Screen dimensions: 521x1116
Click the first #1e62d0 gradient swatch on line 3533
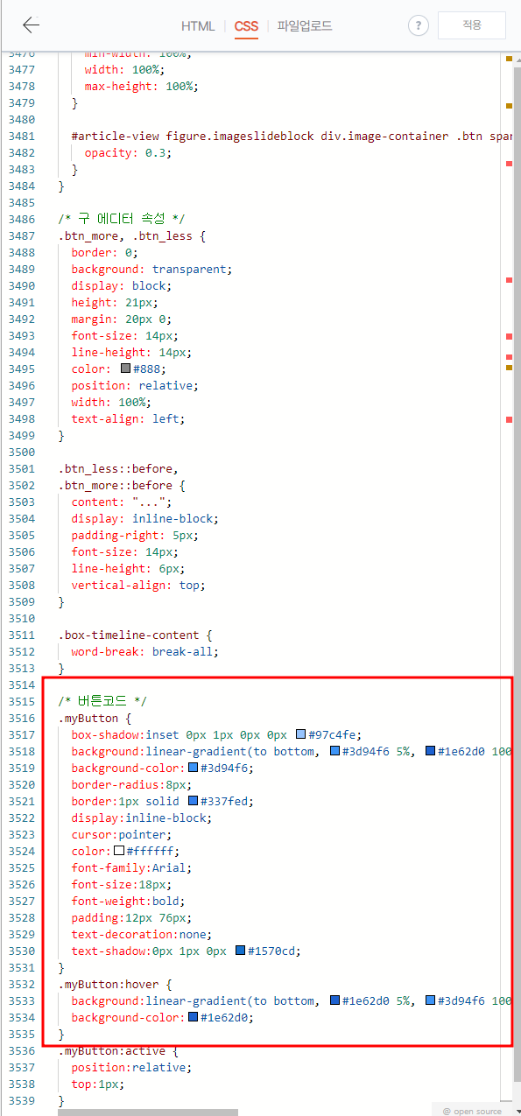tap(334, 1000)
